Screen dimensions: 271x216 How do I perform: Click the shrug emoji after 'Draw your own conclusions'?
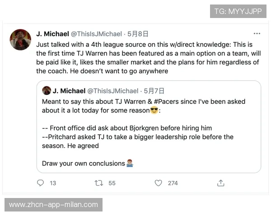coord(129,163)
